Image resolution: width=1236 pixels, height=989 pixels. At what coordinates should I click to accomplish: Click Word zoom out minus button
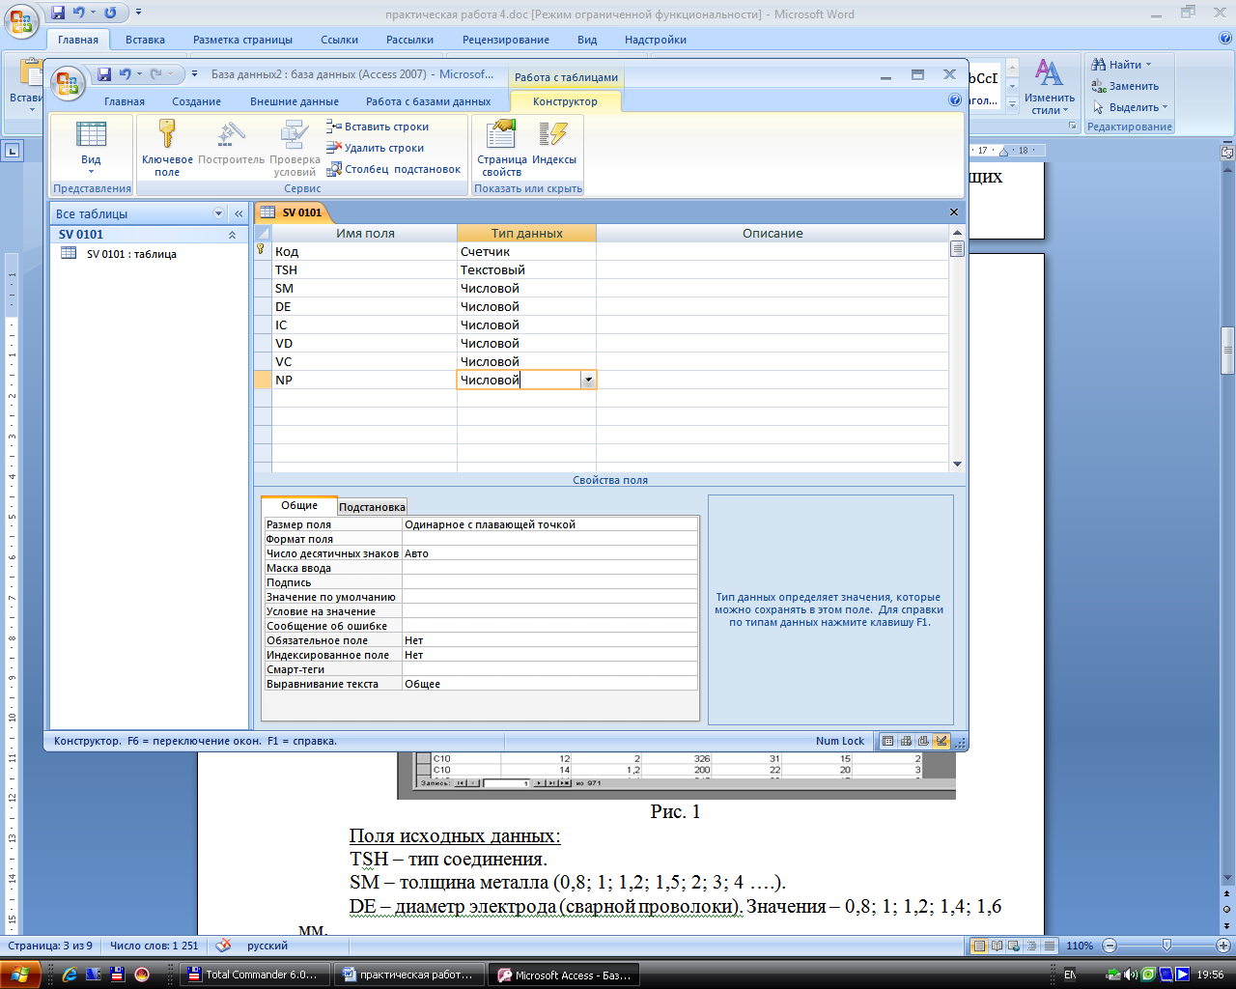pyautogui.click(x=1110, y=946)
